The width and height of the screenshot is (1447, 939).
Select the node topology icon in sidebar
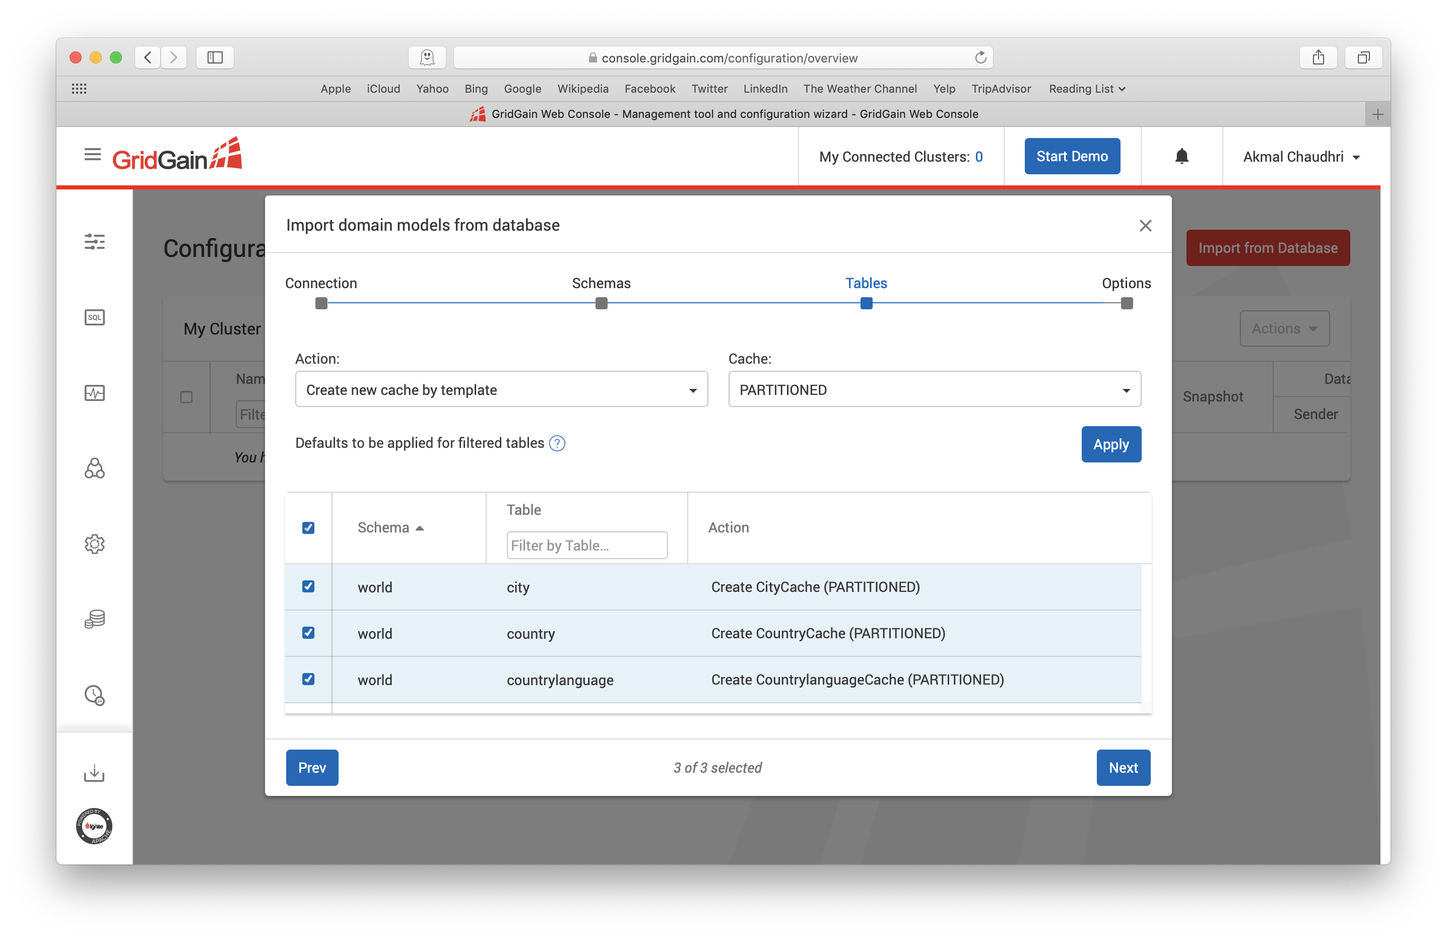pos(95,466)
